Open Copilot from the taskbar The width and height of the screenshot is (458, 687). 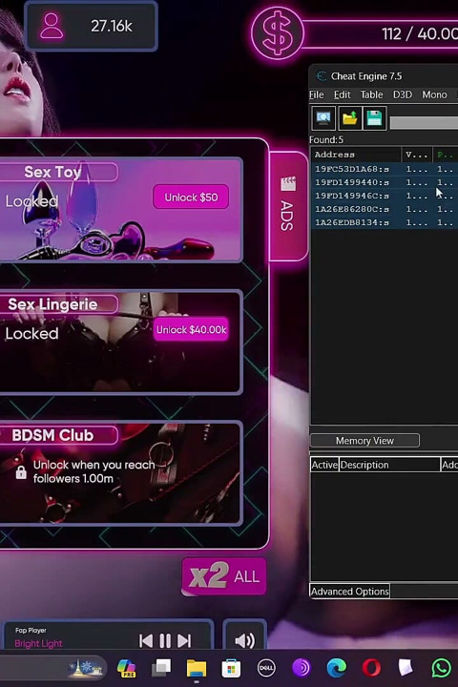126,668
